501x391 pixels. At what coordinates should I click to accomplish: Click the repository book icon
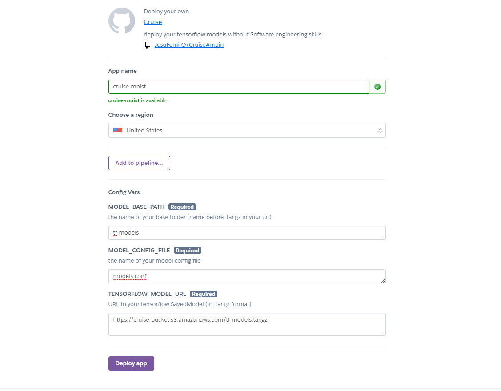pyautogui.click(x=148, y=45)
